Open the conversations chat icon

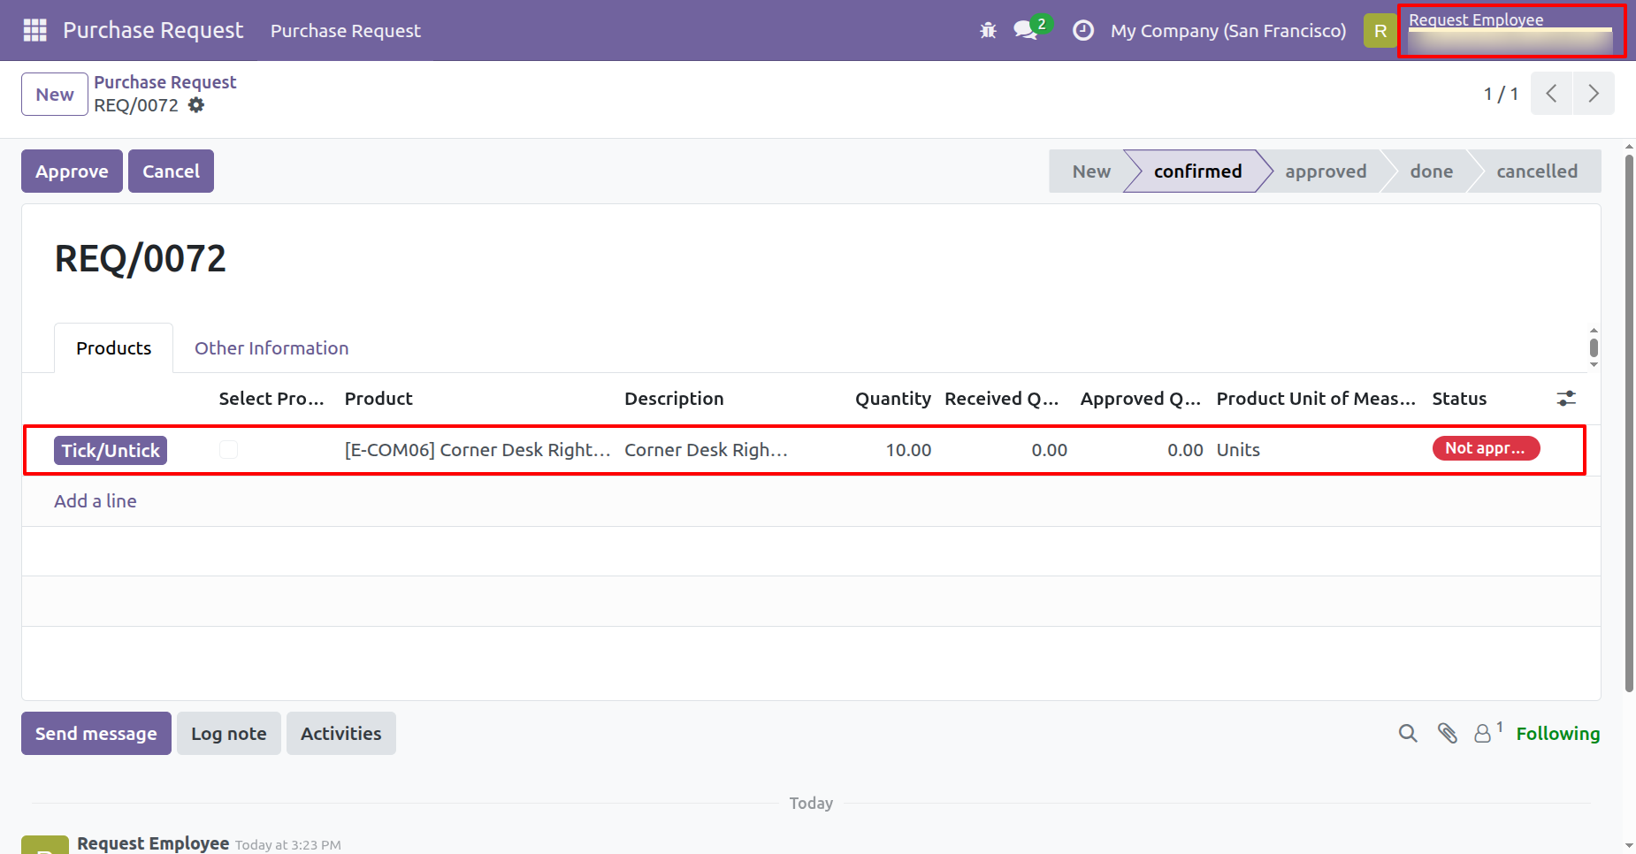(x=1026, y=30)
